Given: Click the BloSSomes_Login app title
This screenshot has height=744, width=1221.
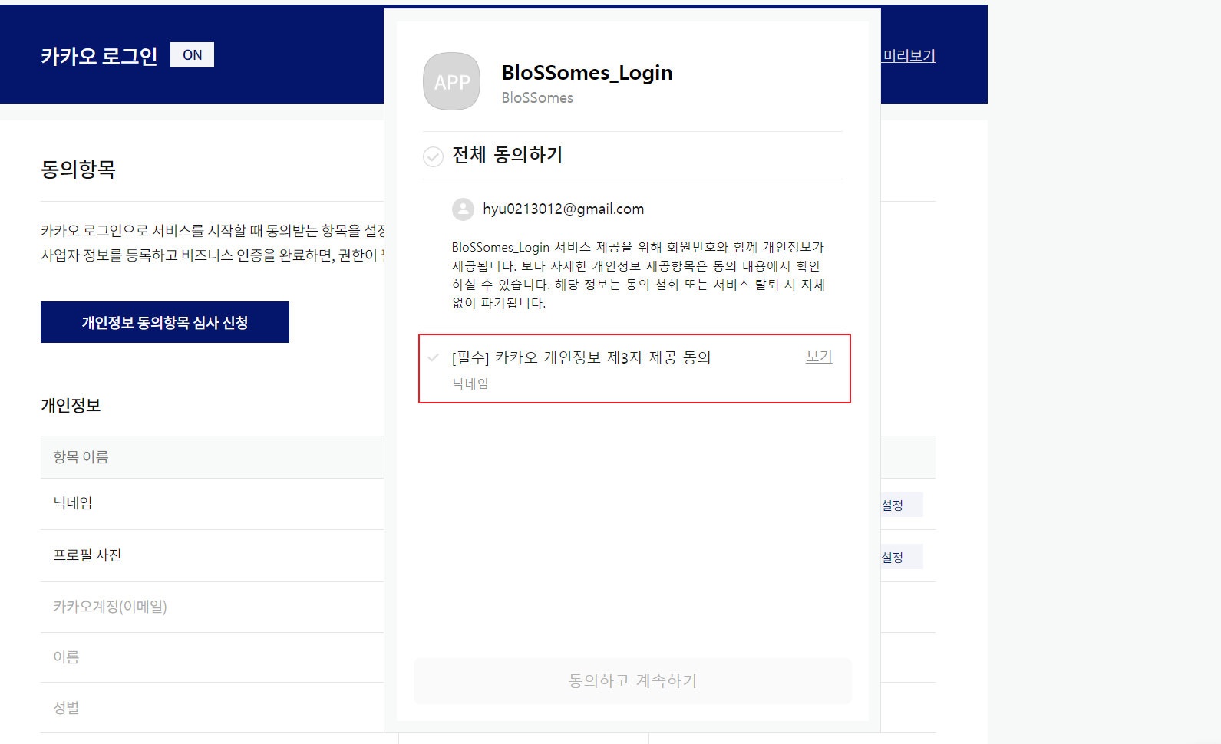Looking at the screenshot, I should [587, 73].
